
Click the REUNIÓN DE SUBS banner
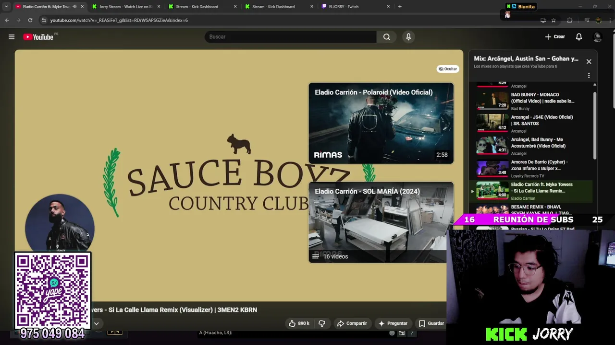[x=533, y=219]
